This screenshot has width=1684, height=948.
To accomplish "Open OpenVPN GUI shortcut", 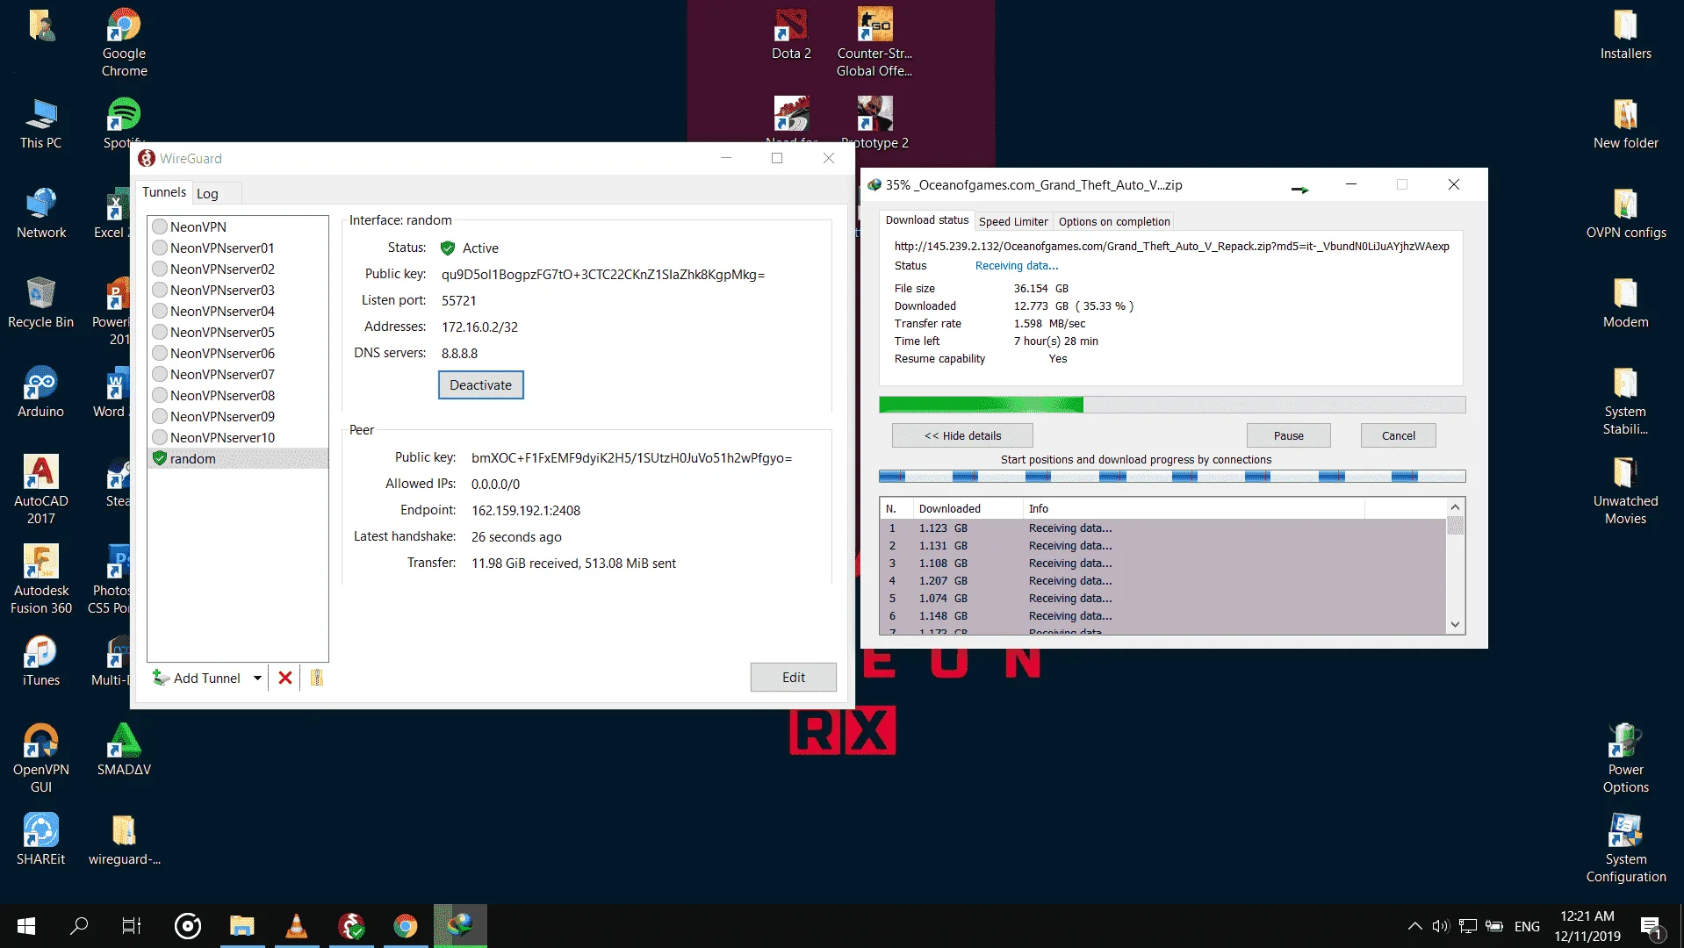I will tap(41, 758).
